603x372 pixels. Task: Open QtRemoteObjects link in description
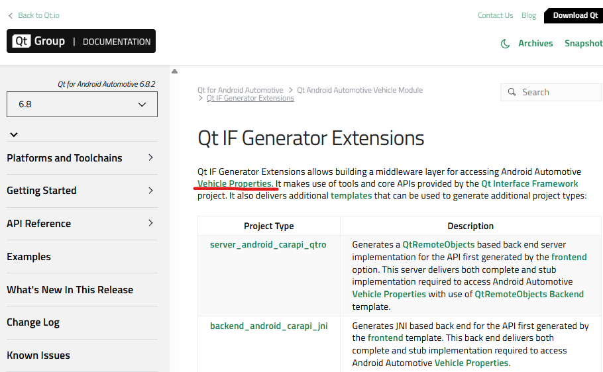coord(439,245)
